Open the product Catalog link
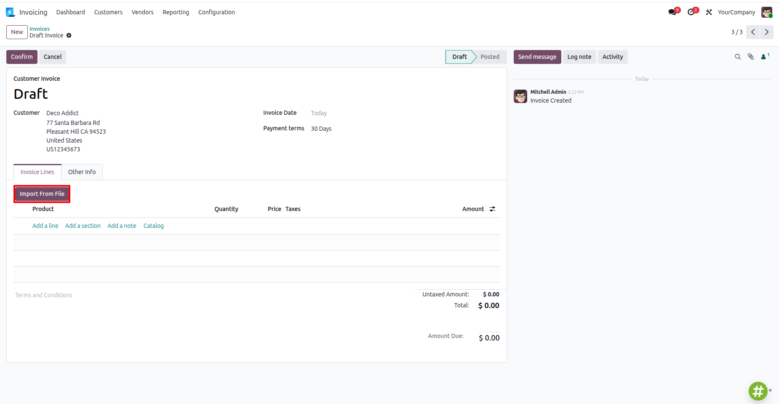 click(x=154, y=226)
